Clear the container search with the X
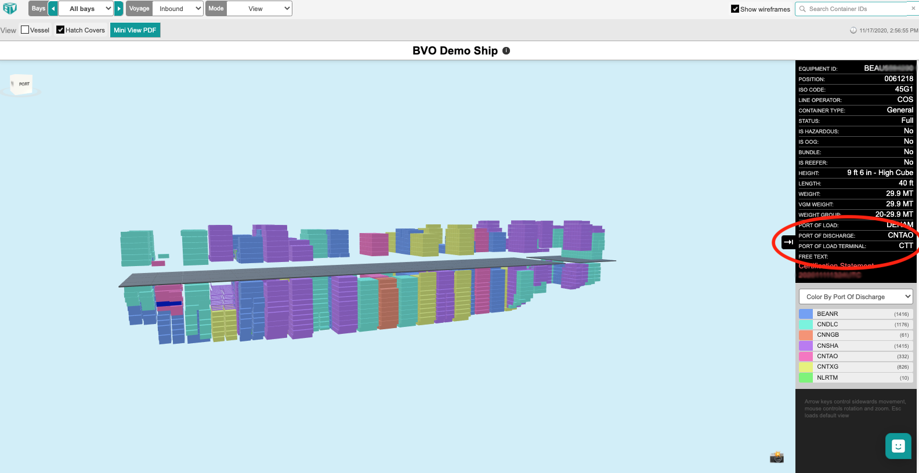The height and width of the screenshot is (473, 919). point(913,9)
